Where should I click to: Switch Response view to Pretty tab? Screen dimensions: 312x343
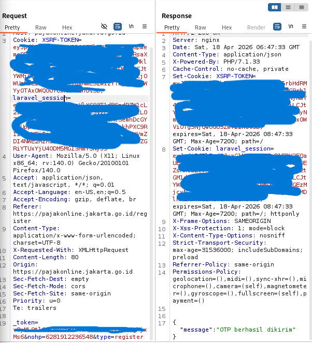(x=172, y=27)
